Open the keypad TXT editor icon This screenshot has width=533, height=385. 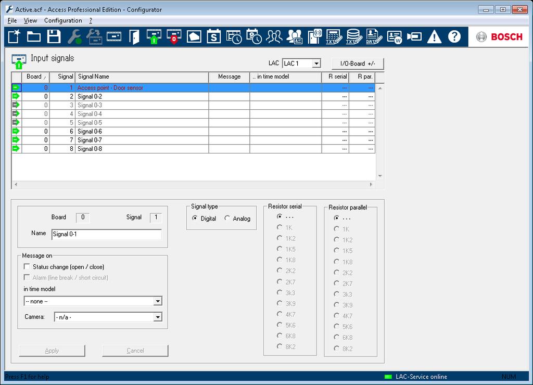[334, 36]
